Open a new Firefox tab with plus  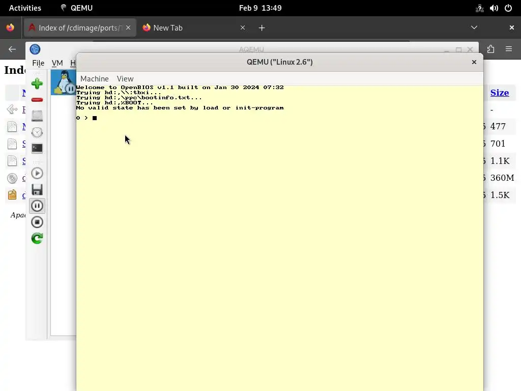pyautogui.click(x=262, y=28)
